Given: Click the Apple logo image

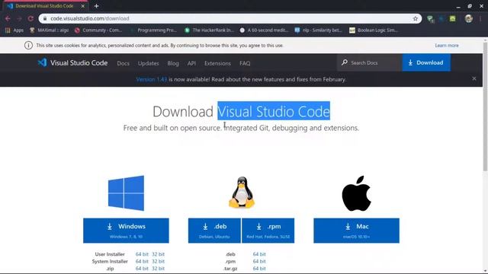Looking at the screenshot, I should [356, 193].
